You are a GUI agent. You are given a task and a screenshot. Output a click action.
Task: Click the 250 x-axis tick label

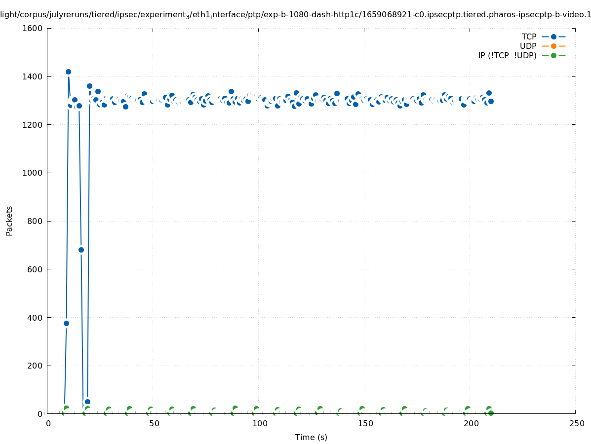(x=576, y=424)
